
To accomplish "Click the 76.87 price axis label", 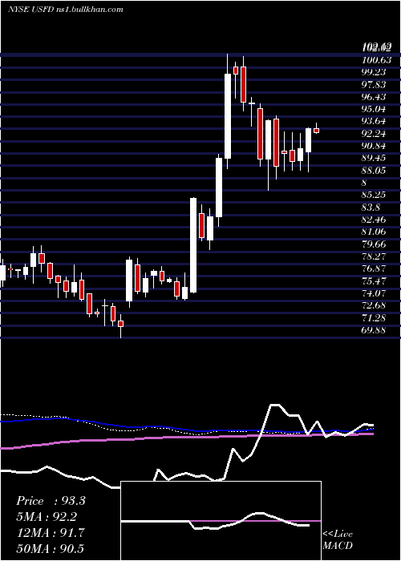I will point(374,268).
